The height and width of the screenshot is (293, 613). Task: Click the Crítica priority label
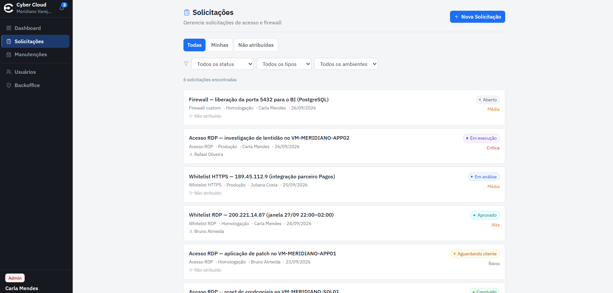[x=493, y=148]
